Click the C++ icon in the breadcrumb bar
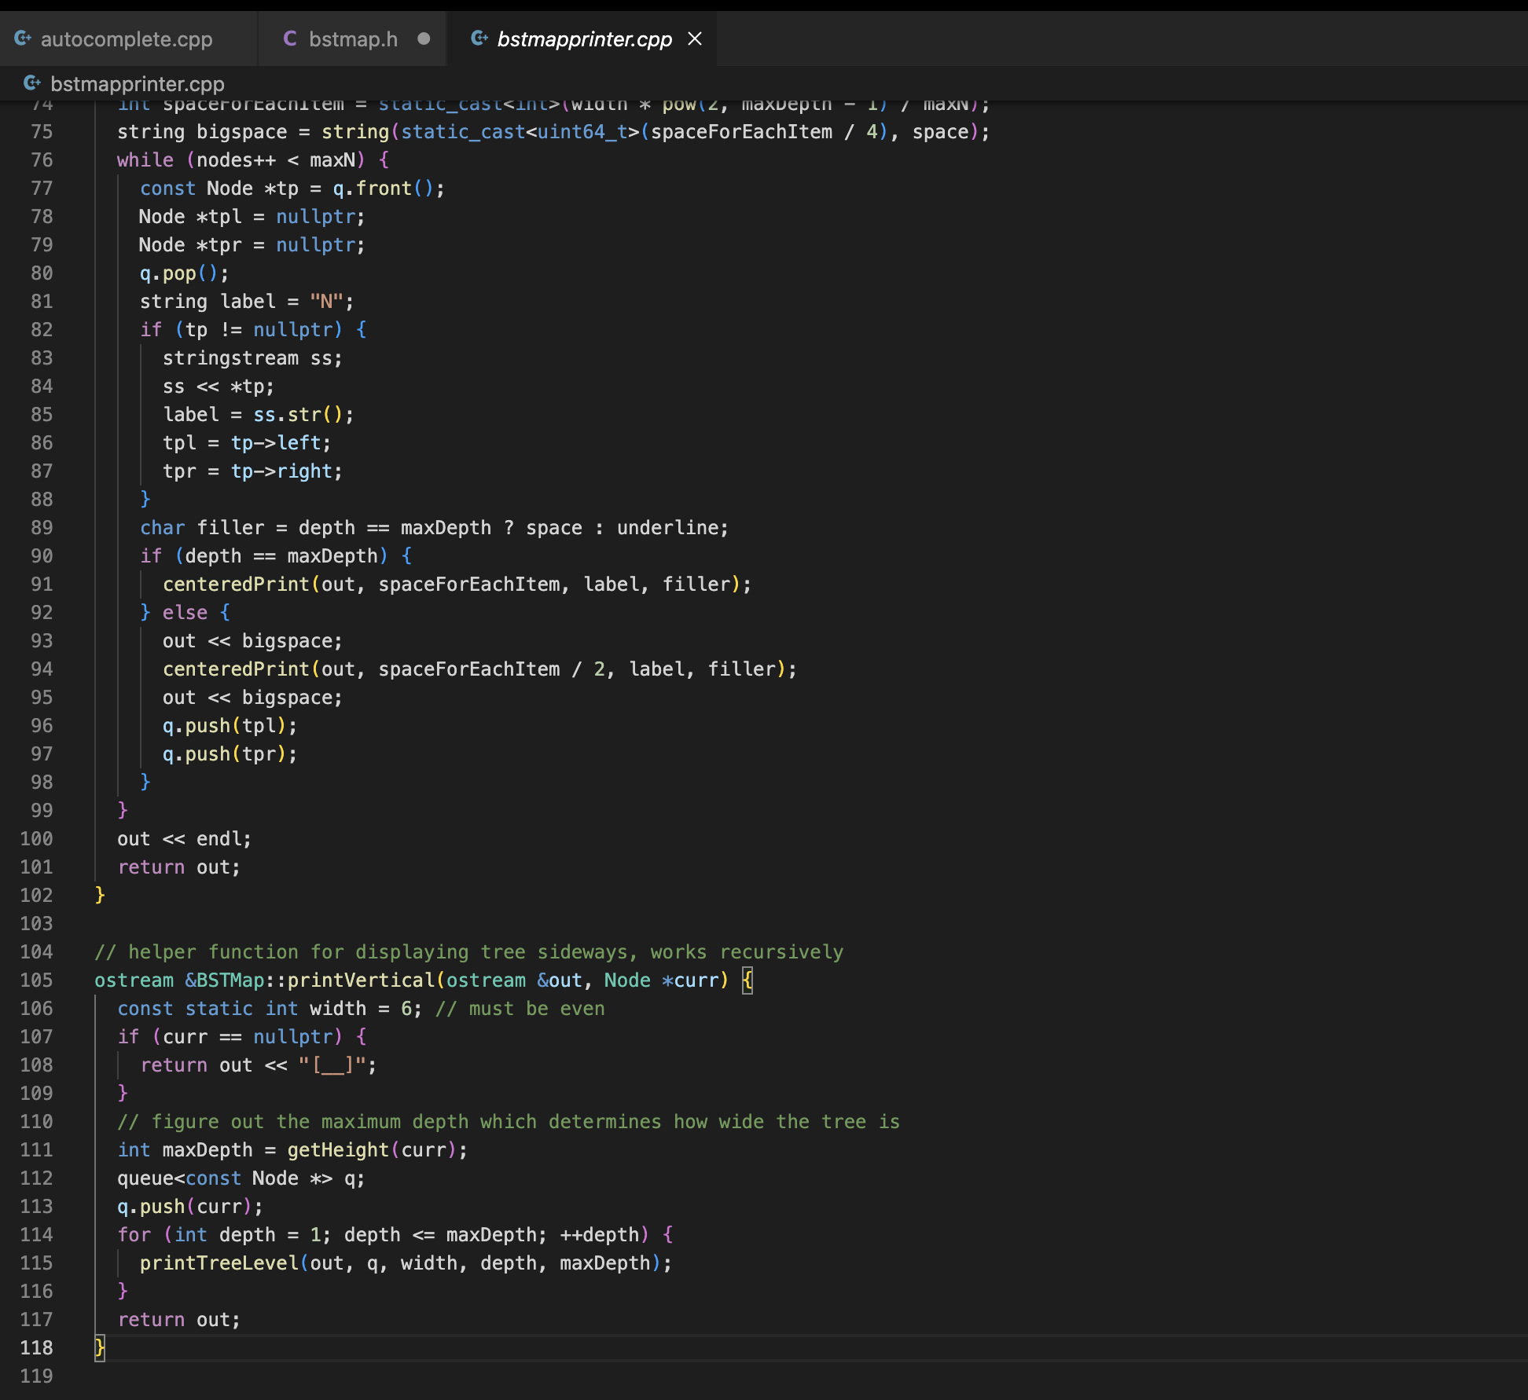This screenshot has height=1400, width=1528. tap(31, 83)
